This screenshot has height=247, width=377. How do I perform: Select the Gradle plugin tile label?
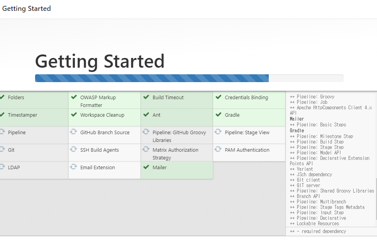click(x=232, y=115)
